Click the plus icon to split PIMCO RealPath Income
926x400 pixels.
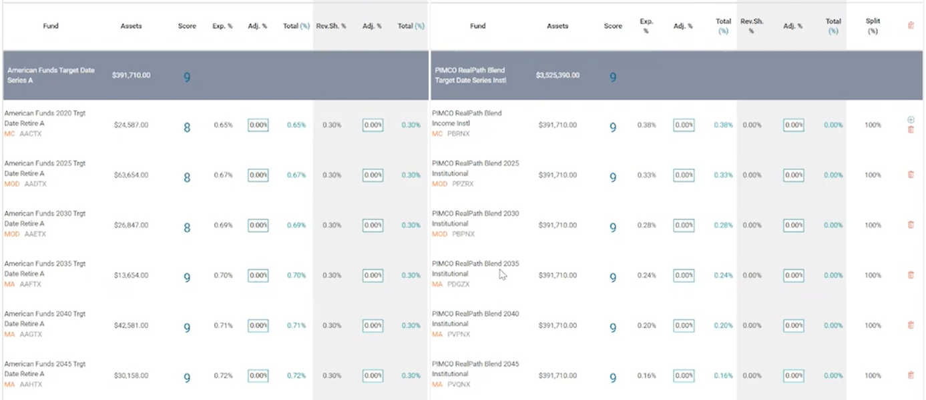pos(911,119)
